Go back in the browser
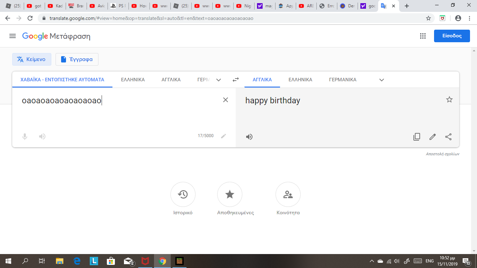This screenshot has width=477, height=268. point(8,18)
